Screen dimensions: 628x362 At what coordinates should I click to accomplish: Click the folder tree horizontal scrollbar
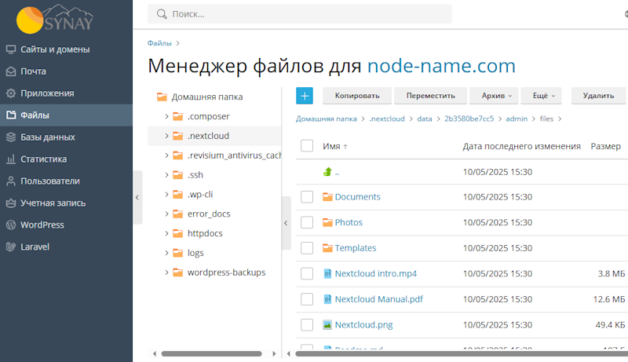point(211,353)
